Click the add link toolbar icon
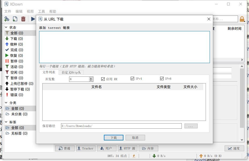Viewport: 249px width, 161px height. [7, 19]
